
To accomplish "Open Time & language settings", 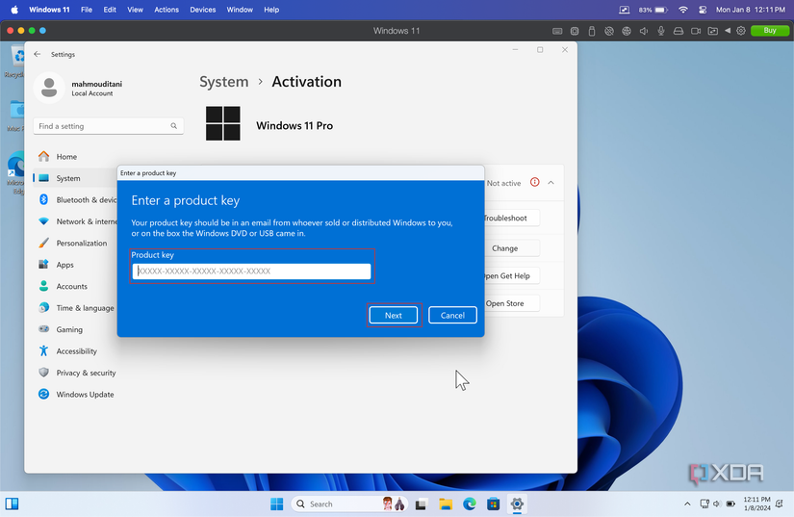I will tap(76, 308).
